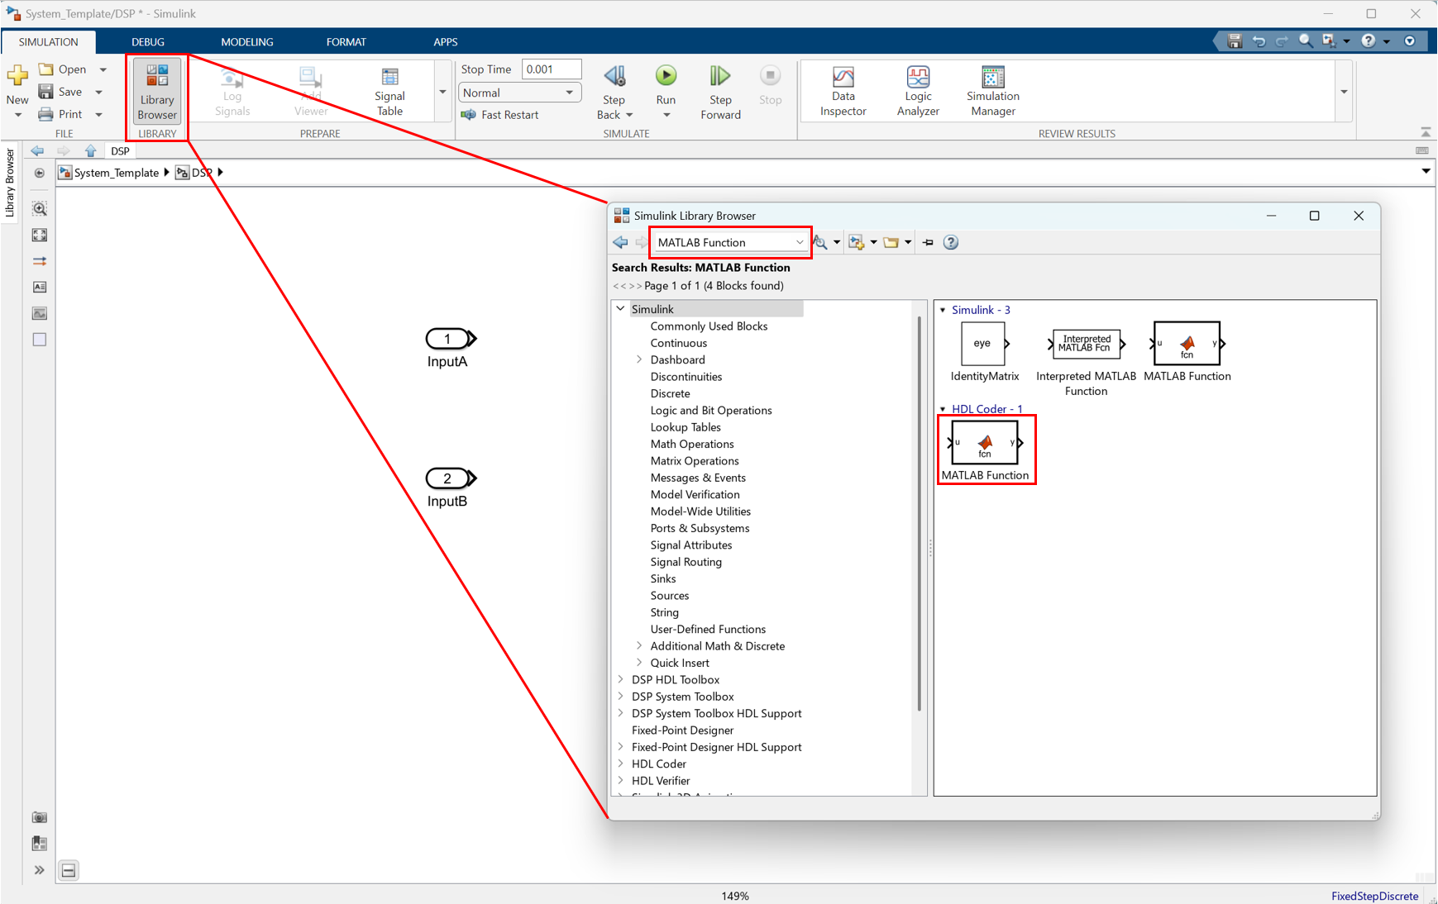
Task: Select the HDL Coder MATLAB Function block thumbnail
Action: [986, 444]
